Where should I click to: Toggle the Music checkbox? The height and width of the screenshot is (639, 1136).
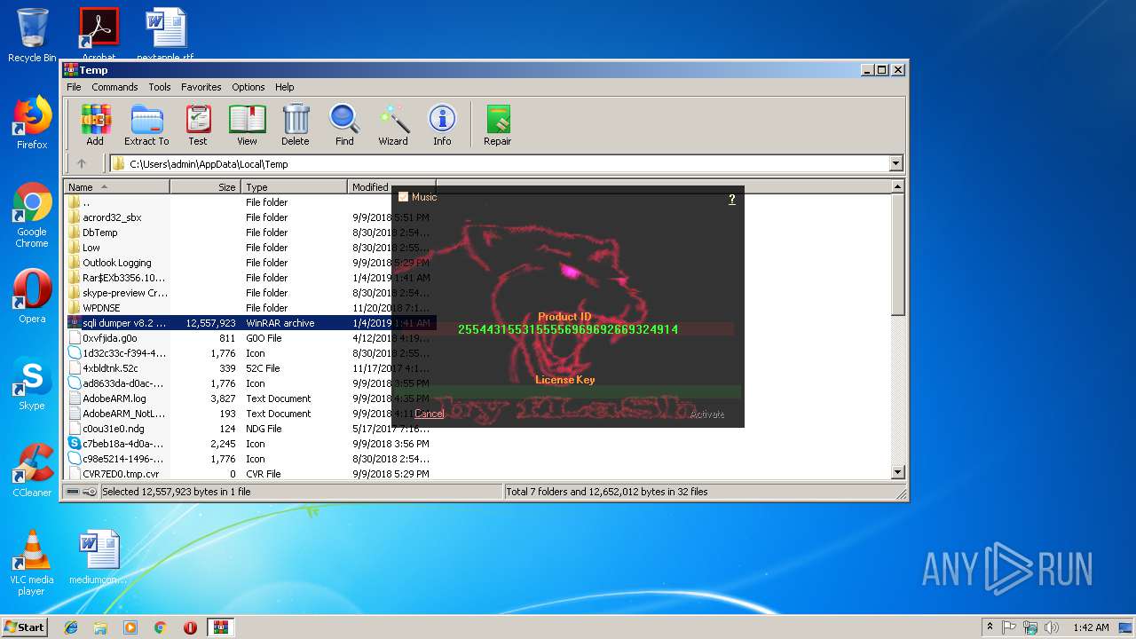pos(403,197)
